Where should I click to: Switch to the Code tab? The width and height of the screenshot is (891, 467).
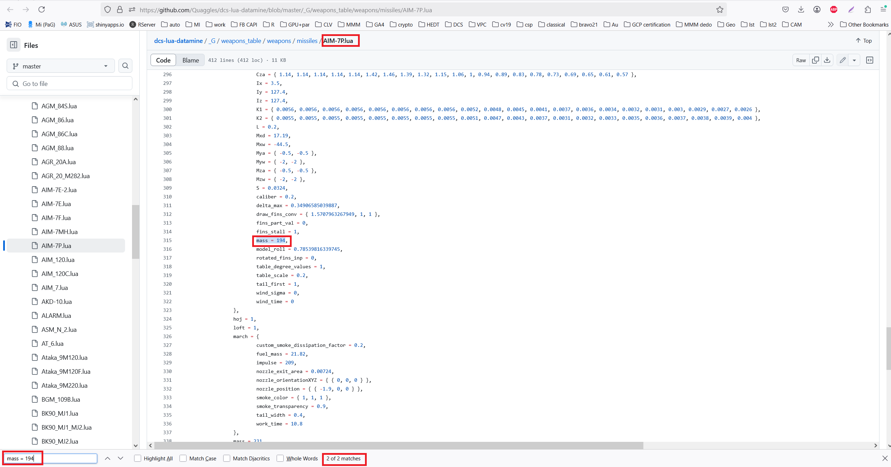tap(163, 60)
